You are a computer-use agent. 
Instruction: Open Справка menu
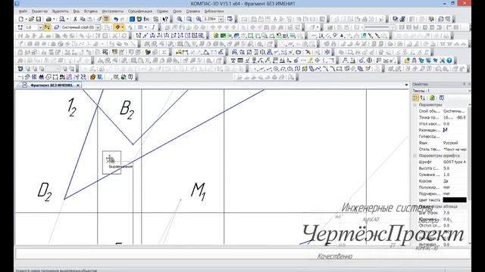[x=192, y=11]
